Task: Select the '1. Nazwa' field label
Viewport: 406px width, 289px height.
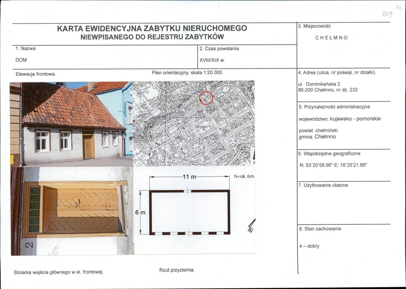Action: click(x=26, y=49)
